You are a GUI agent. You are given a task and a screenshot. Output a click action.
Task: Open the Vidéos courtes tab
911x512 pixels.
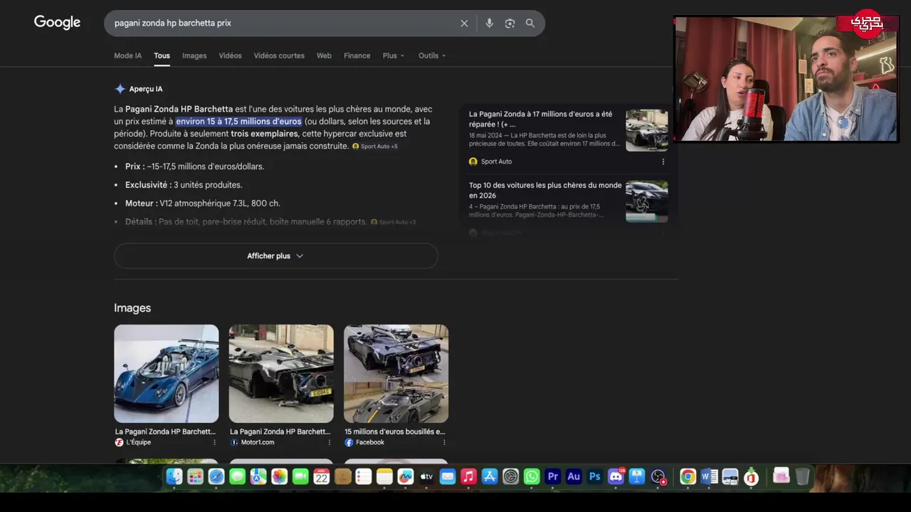(x=279, y=55)
